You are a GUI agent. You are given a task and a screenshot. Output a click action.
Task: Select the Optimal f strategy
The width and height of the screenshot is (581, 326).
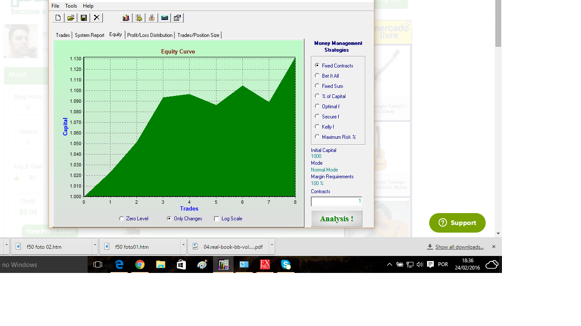pos(327,107)
